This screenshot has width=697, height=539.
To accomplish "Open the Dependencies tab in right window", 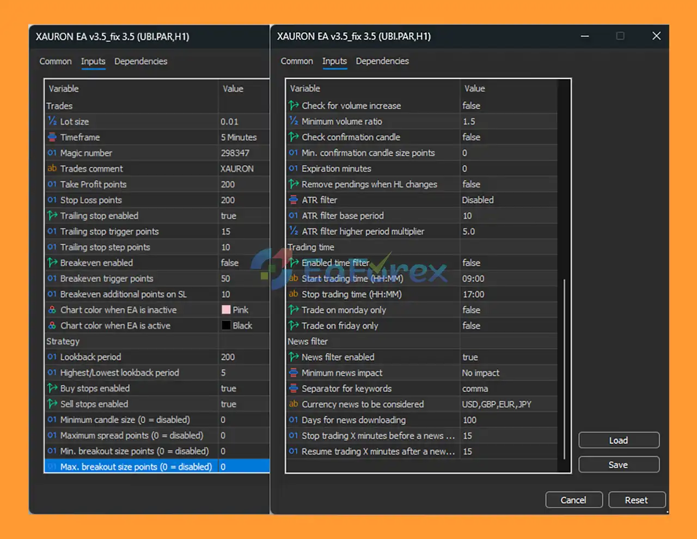I will click(x=382, y=61).
